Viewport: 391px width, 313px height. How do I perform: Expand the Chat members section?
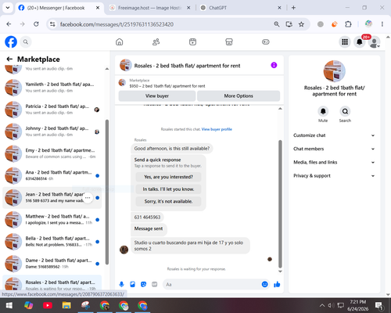334,149
